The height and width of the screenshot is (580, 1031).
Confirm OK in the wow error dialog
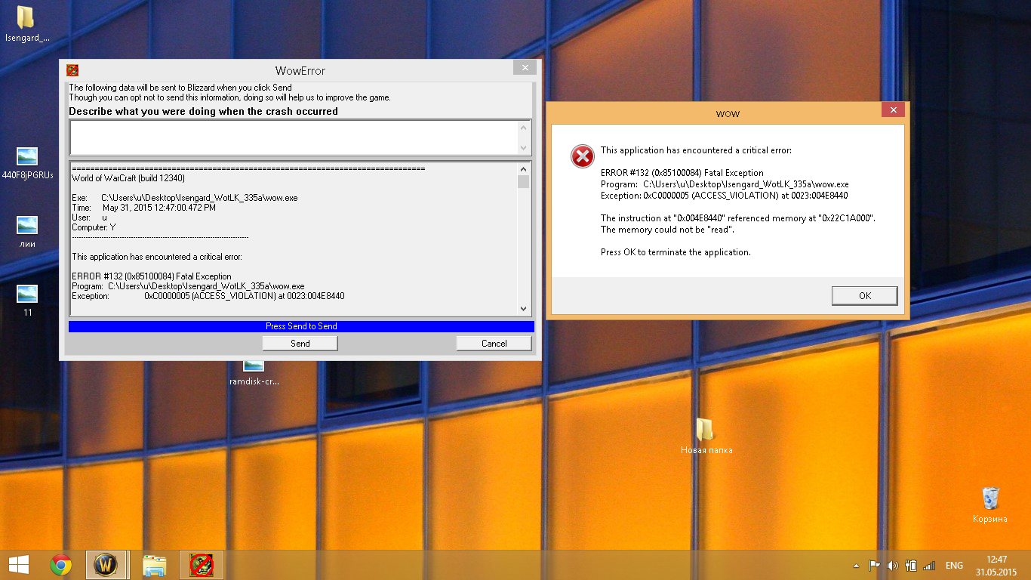tap(865, 296)
